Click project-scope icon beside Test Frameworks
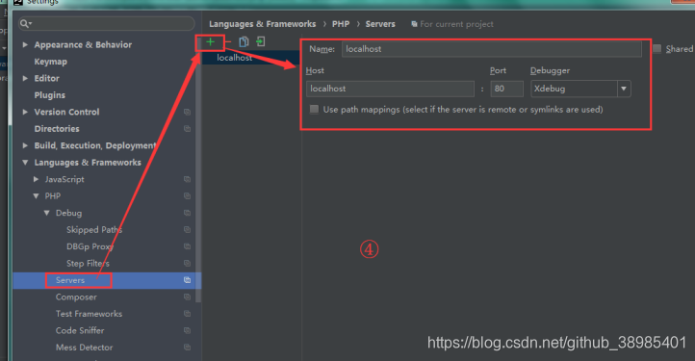Image resolution: width=695 pixels, height=361 pixels. point(187,314)
